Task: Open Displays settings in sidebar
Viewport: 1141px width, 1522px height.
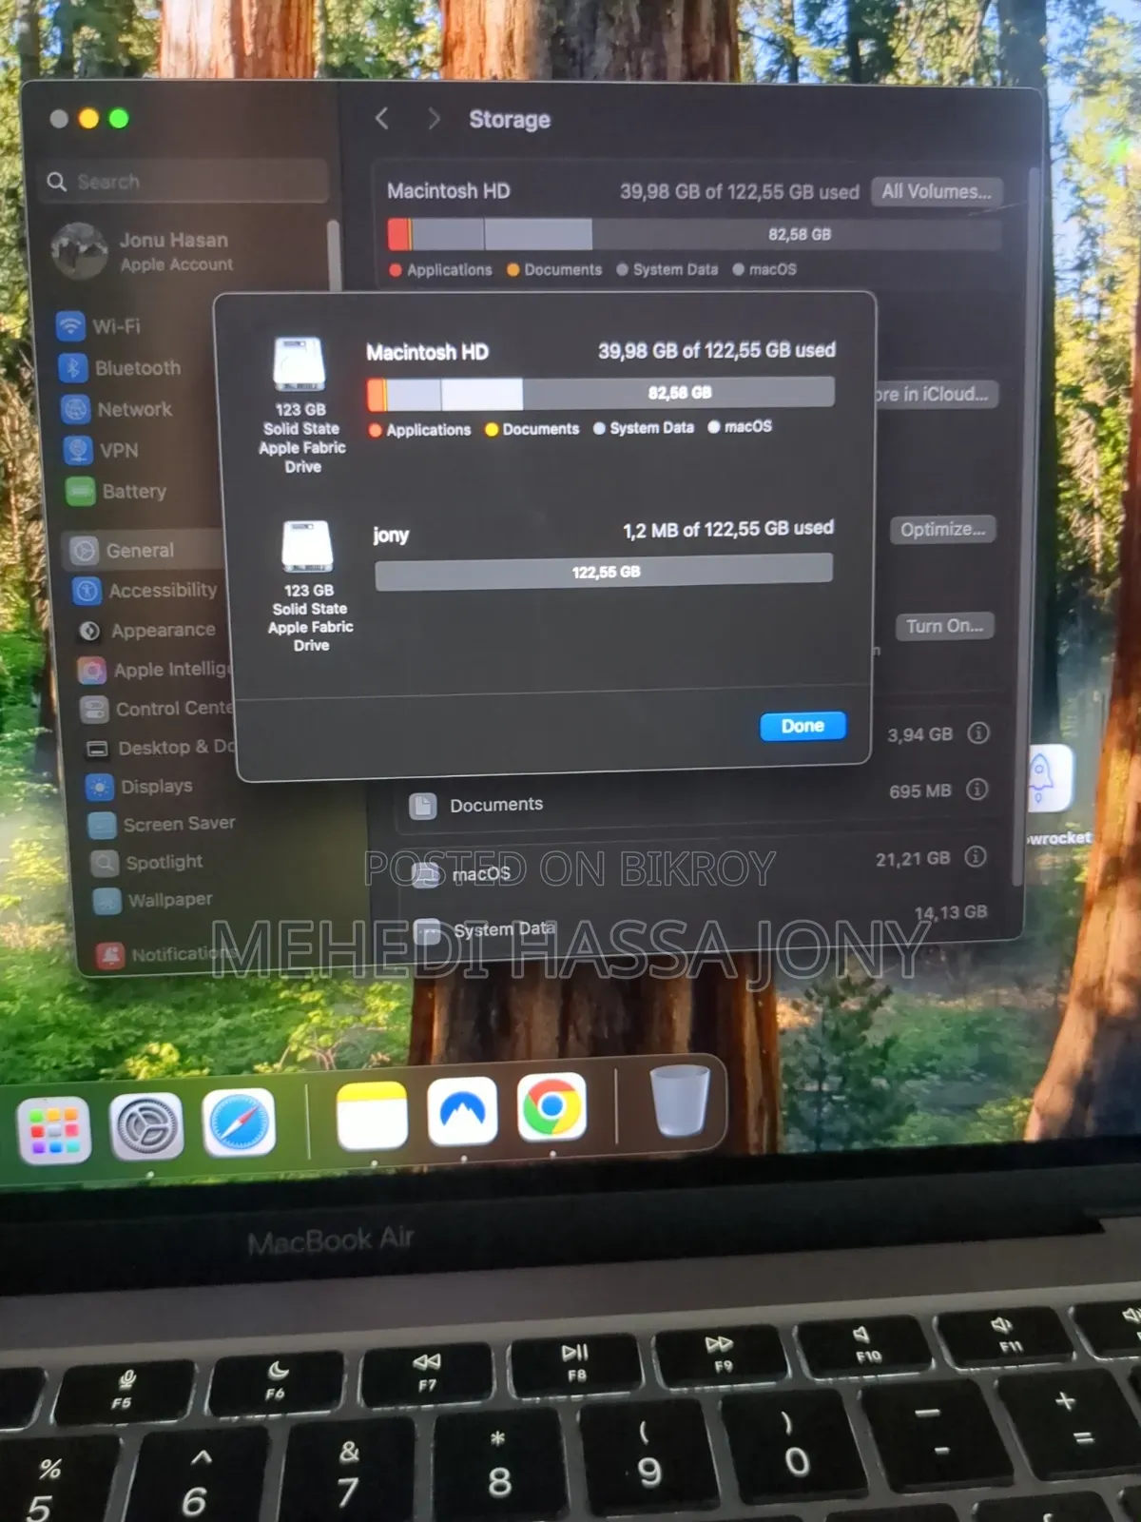Action: click(x=140, y=787)
